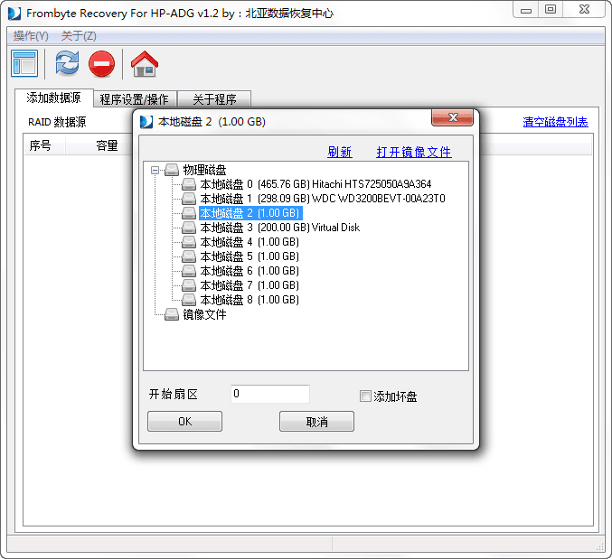Select 本地磁盘 0 Hitachi disk
Screen dimensions: 612x559
[315, 184]
